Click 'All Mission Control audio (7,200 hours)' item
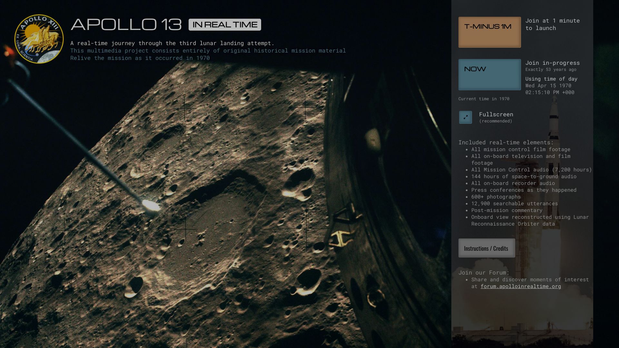 pyautogui.click(x=532, y=170)
